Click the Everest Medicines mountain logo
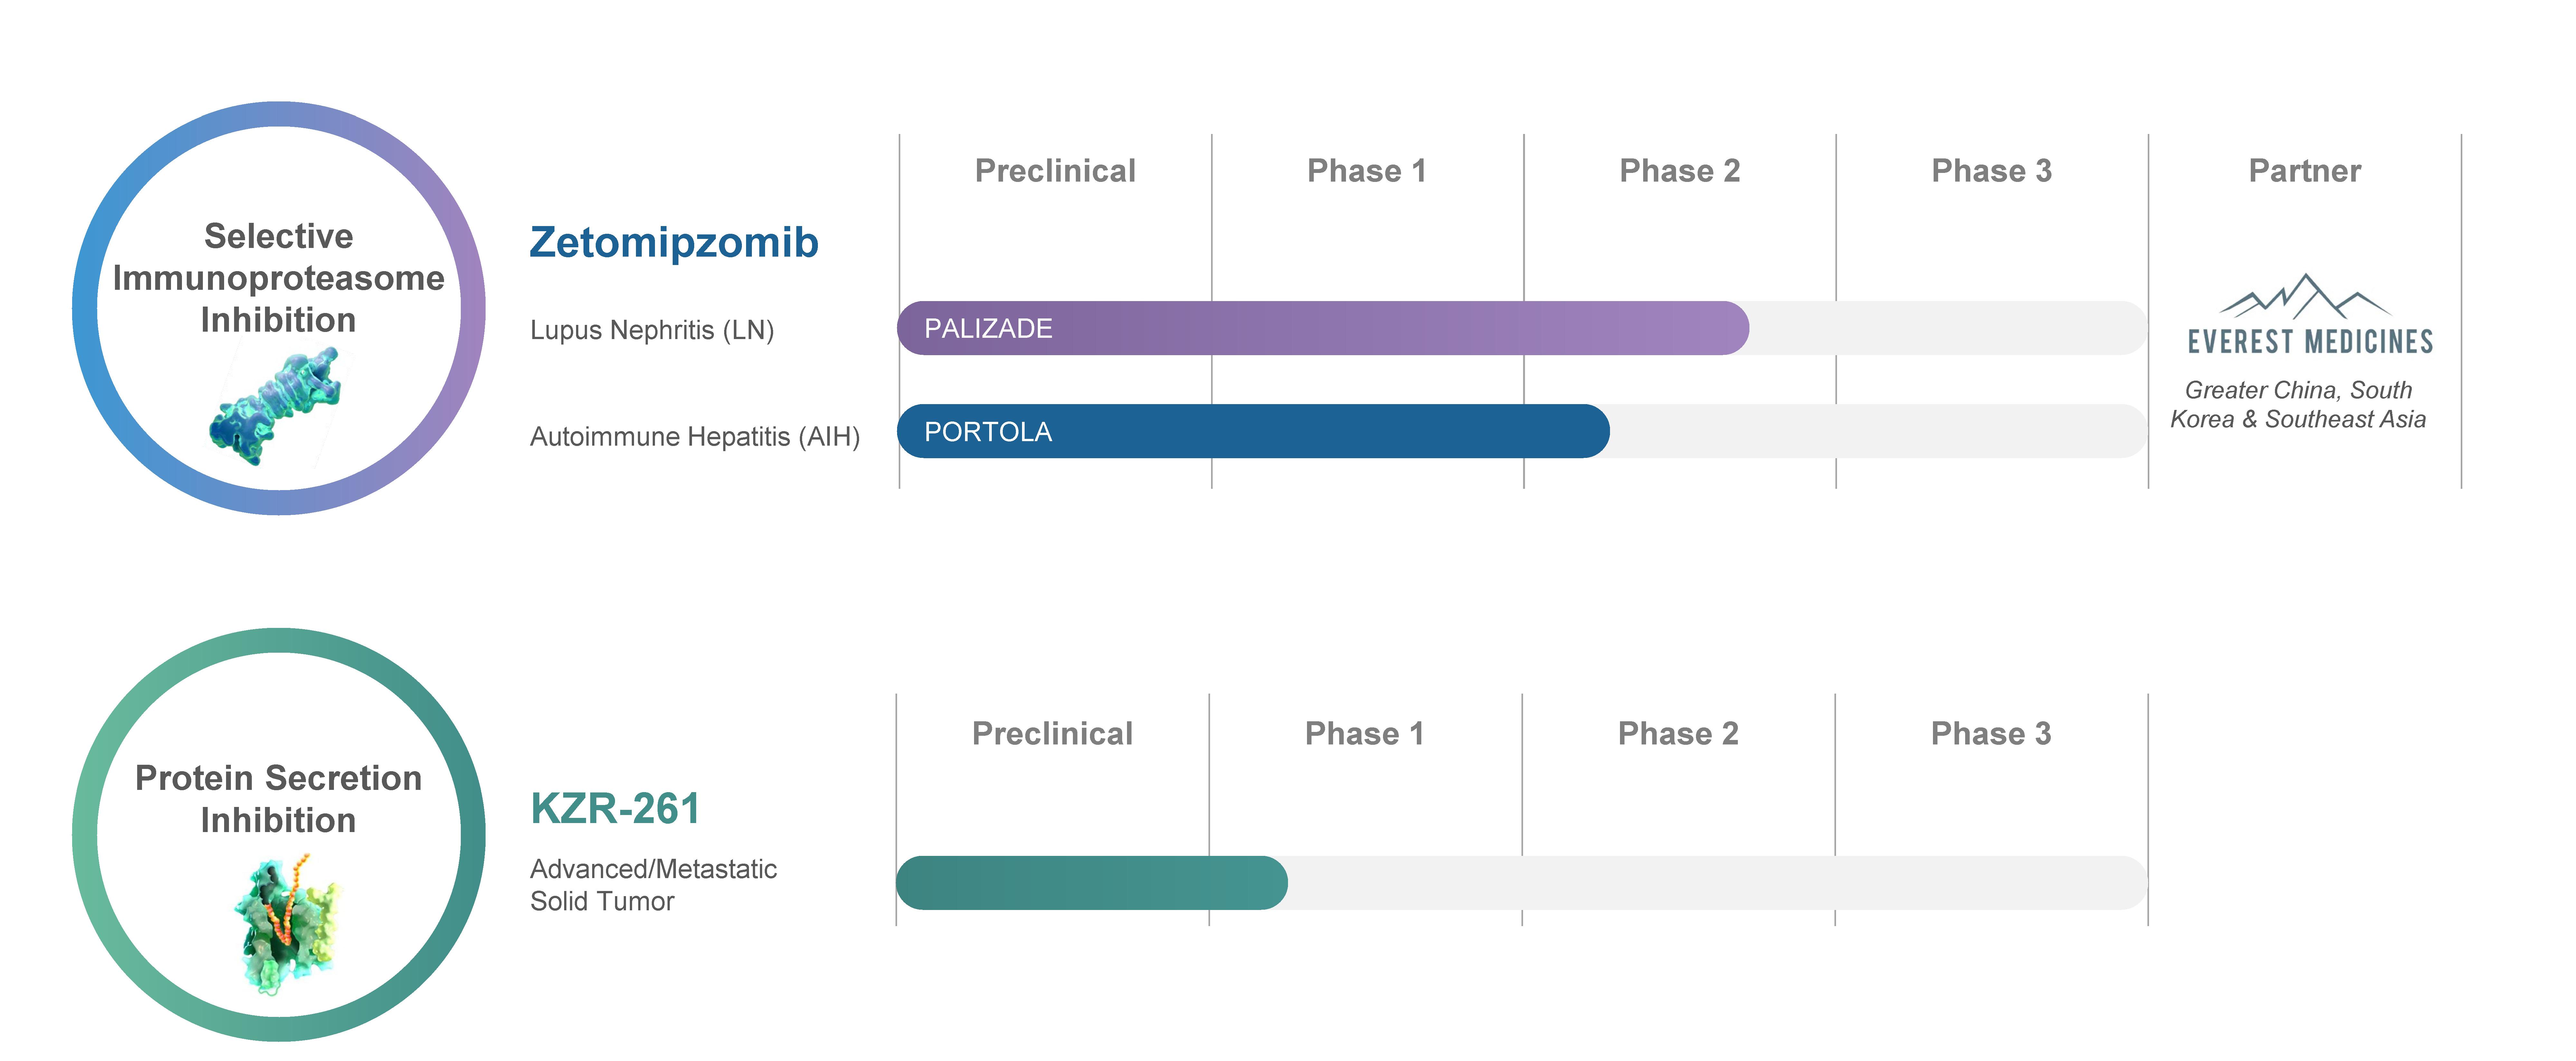 pyautogui.click(x=2305, y=296)
